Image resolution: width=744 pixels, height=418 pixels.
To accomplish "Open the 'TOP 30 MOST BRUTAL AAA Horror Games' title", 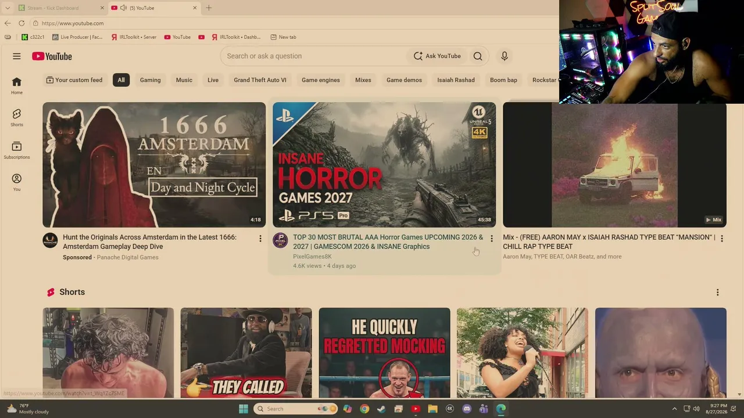I will tap(388, 242).
